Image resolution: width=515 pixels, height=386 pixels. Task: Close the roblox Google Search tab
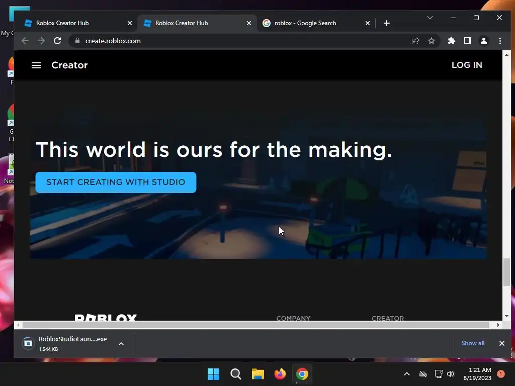coord(368,23)
